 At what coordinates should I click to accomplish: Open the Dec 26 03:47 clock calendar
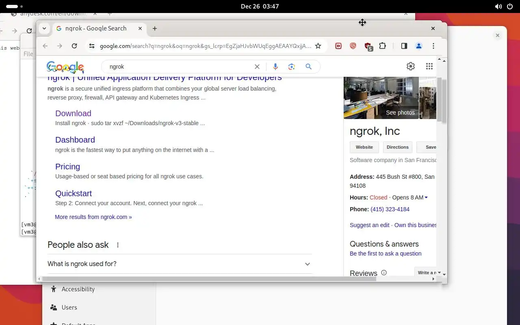pyautogui.click(x=260, y=6)
